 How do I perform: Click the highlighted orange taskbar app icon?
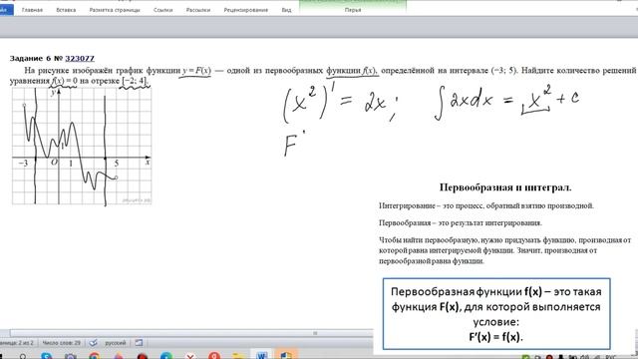point(286,355)
